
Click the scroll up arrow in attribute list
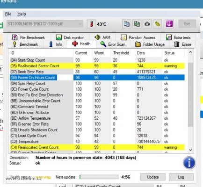point(190,52)
